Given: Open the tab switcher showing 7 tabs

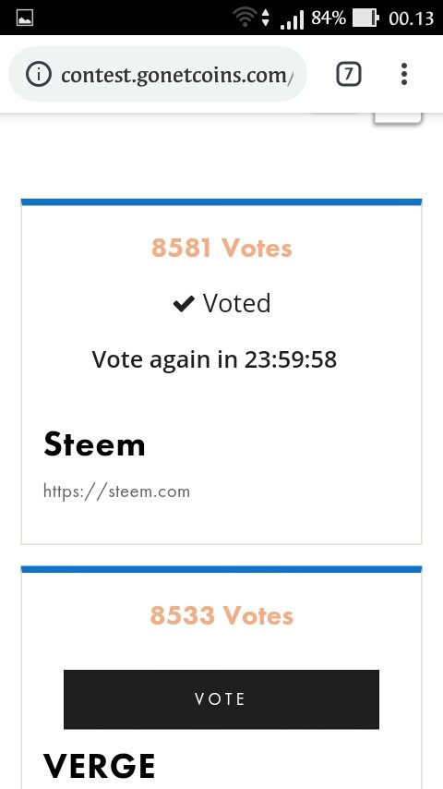Looking at the screenshot, I should click(348, 75).
